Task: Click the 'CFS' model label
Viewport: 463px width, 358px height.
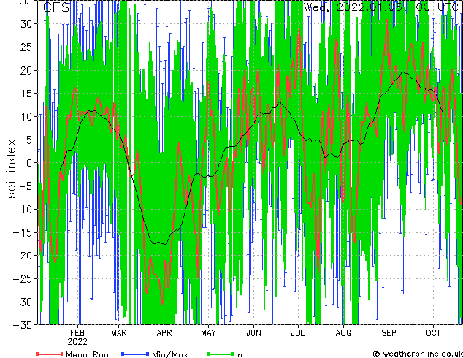Action: (56, 7)
